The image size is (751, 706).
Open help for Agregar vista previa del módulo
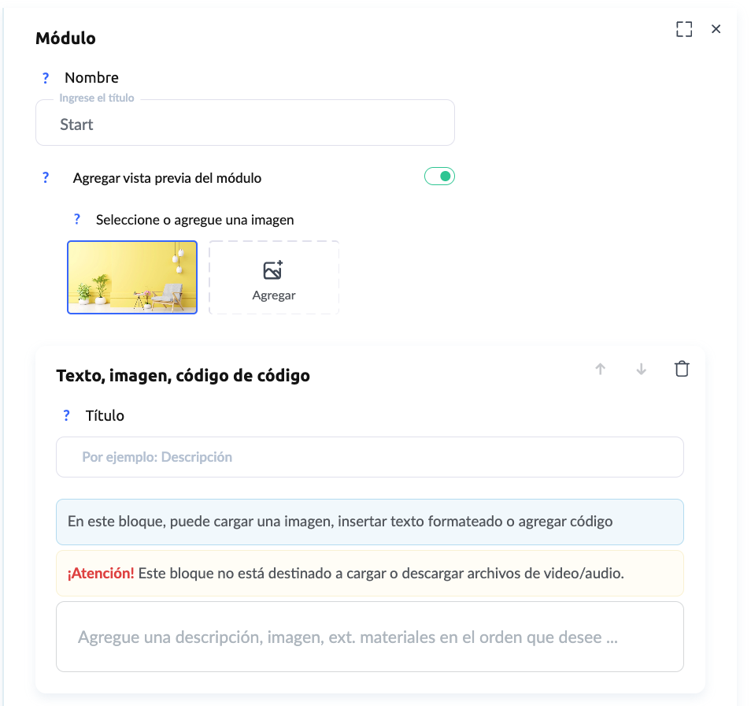[x=46, y=177]
